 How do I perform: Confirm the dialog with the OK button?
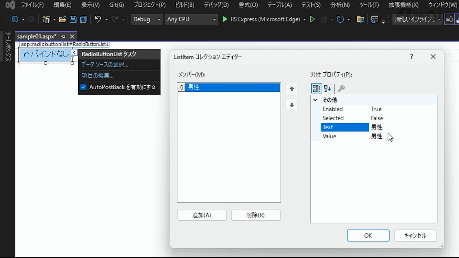(368, 235)
